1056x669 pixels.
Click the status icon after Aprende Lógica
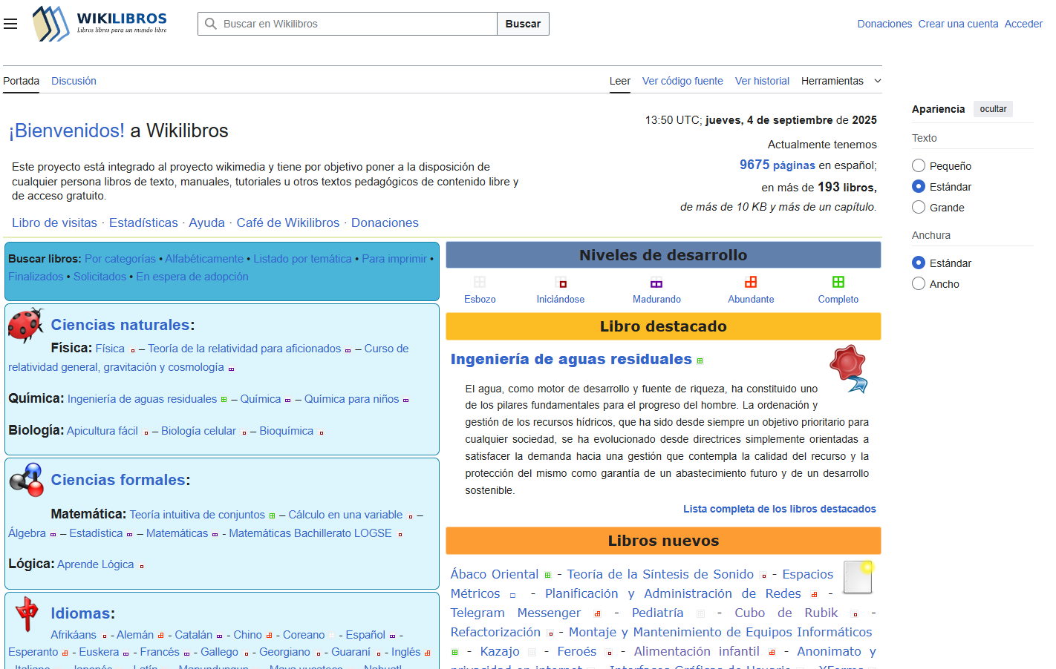point(141,566)
